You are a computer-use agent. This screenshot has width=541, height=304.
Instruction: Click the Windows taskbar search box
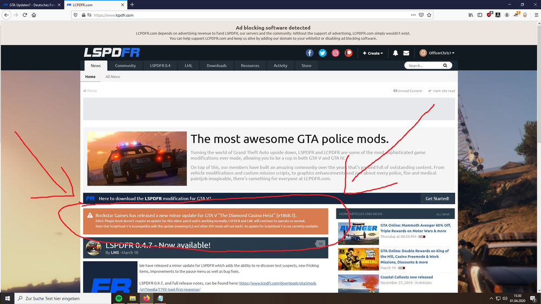pyautogui.click(x=63, y=299)
